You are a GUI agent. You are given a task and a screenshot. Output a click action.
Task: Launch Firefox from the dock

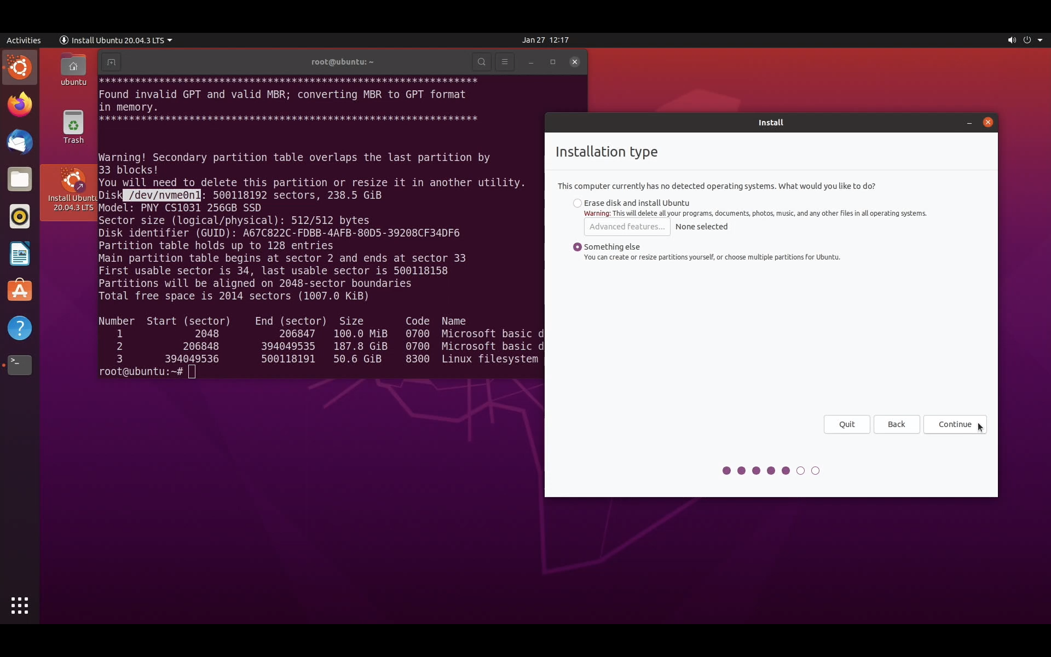coord(20,105)
